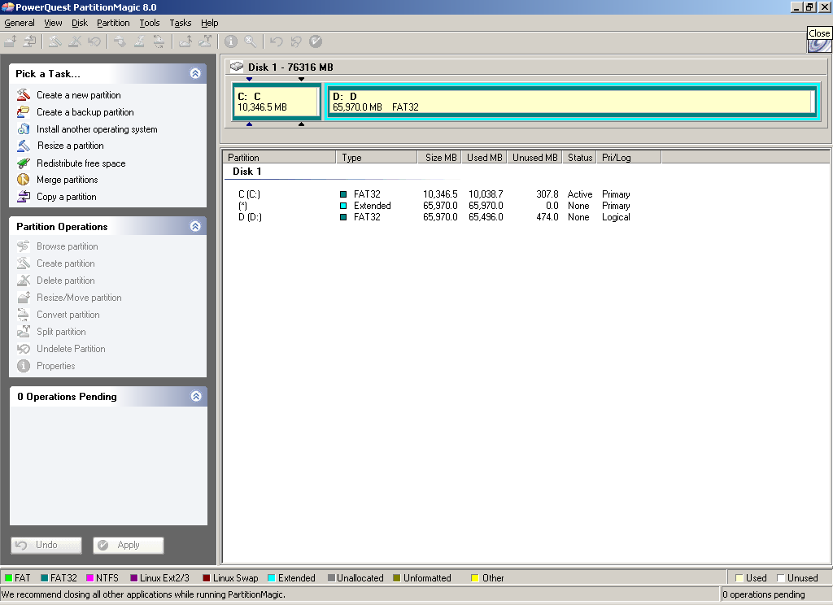Click the Apply button
The width and height of the screenshot is (833, 605).
[128, 545]
